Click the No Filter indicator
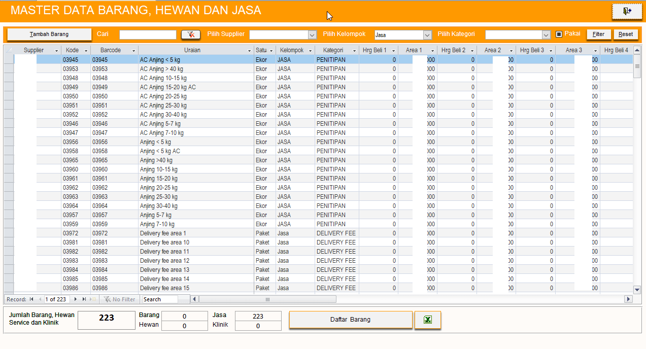646x349 pixels. click(x=119, y=299)
